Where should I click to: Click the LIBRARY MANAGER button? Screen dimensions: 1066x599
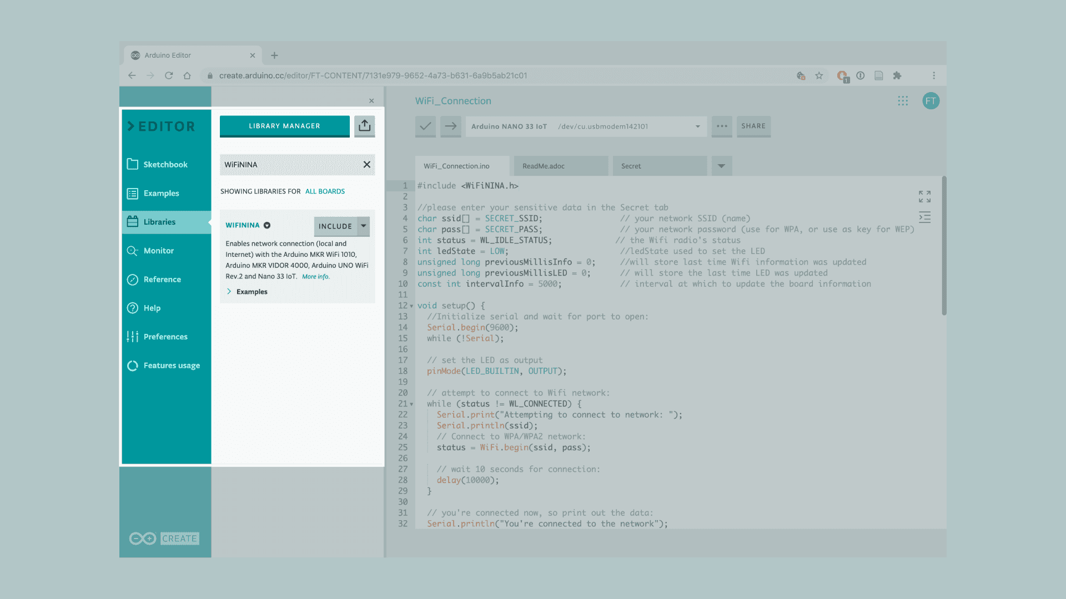point(284,126)
